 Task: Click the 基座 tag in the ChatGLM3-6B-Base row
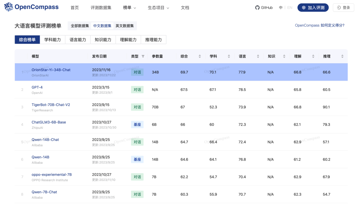click(x=137, y=125)
